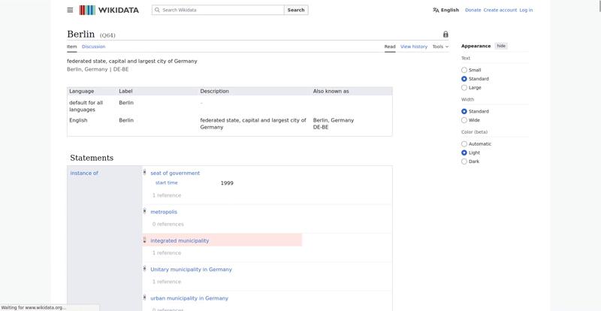Image resolution: width=601 pixels, height=311 pixels.
Task: Select the Wide width option
Action: 464,120
